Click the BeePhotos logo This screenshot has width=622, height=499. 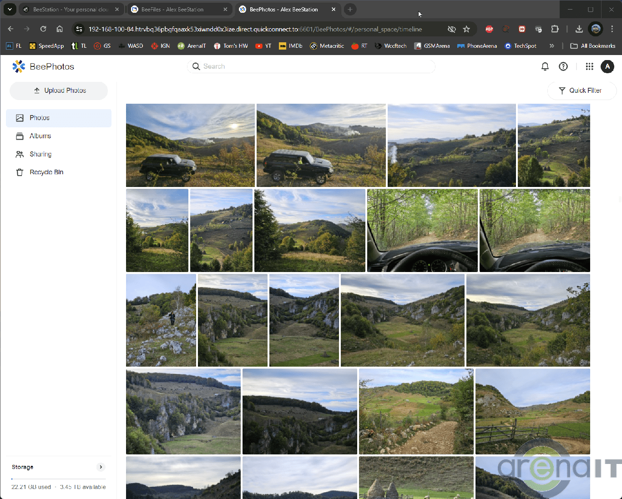point(43,66)
